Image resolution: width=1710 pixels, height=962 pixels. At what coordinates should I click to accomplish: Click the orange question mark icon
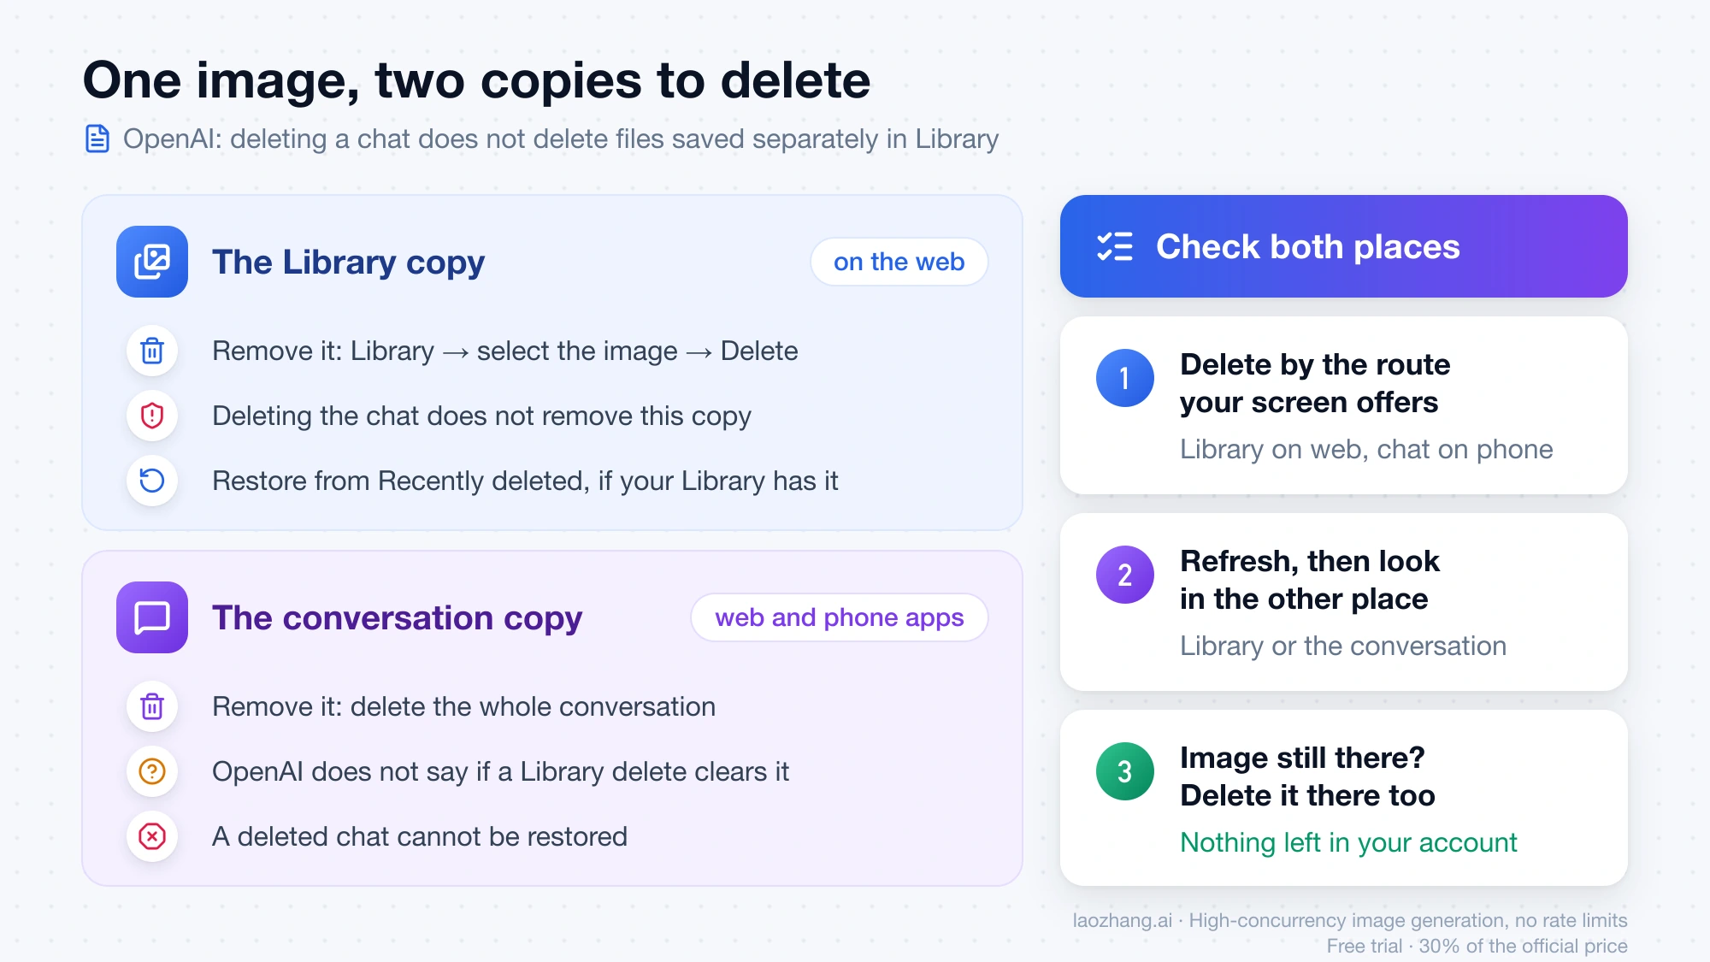(x=152, y=771)
